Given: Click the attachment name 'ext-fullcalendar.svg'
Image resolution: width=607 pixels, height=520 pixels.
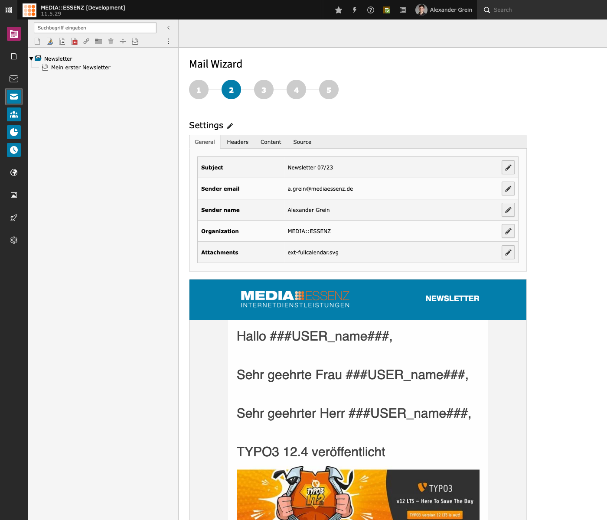Looking at the screenshot, I should (x=313, y=252).
